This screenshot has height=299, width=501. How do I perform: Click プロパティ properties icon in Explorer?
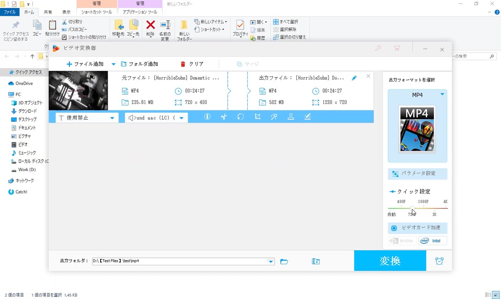[240, 29]
